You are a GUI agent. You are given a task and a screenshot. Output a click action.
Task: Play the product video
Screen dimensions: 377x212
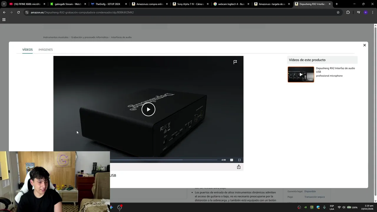148,109
